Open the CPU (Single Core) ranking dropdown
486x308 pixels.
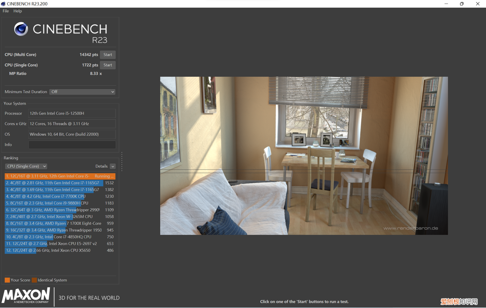tap(26, 166)
